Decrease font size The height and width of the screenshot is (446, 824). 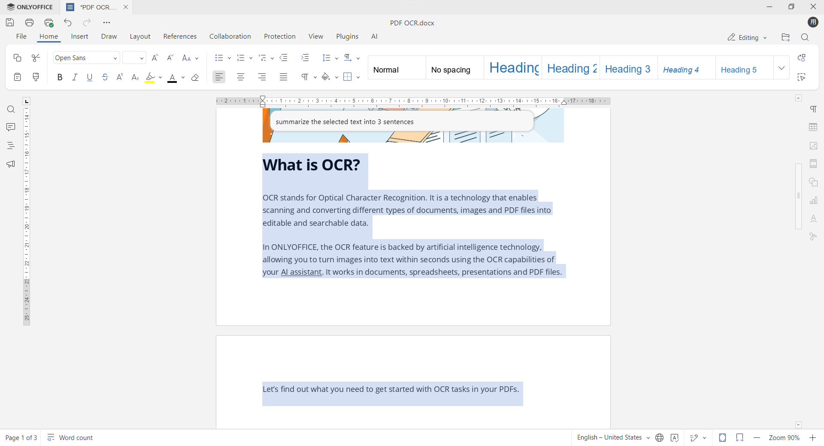tap(170, 58)
